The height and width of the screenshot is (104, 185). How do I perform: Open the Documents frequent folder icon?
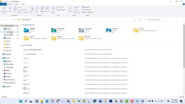tap(81, 30)
